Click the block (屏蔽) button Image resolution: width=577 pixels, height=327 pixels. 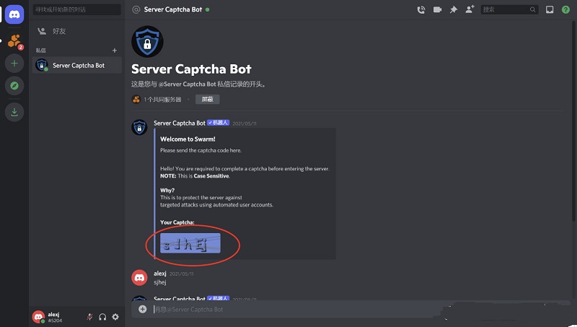coord(208,99)
